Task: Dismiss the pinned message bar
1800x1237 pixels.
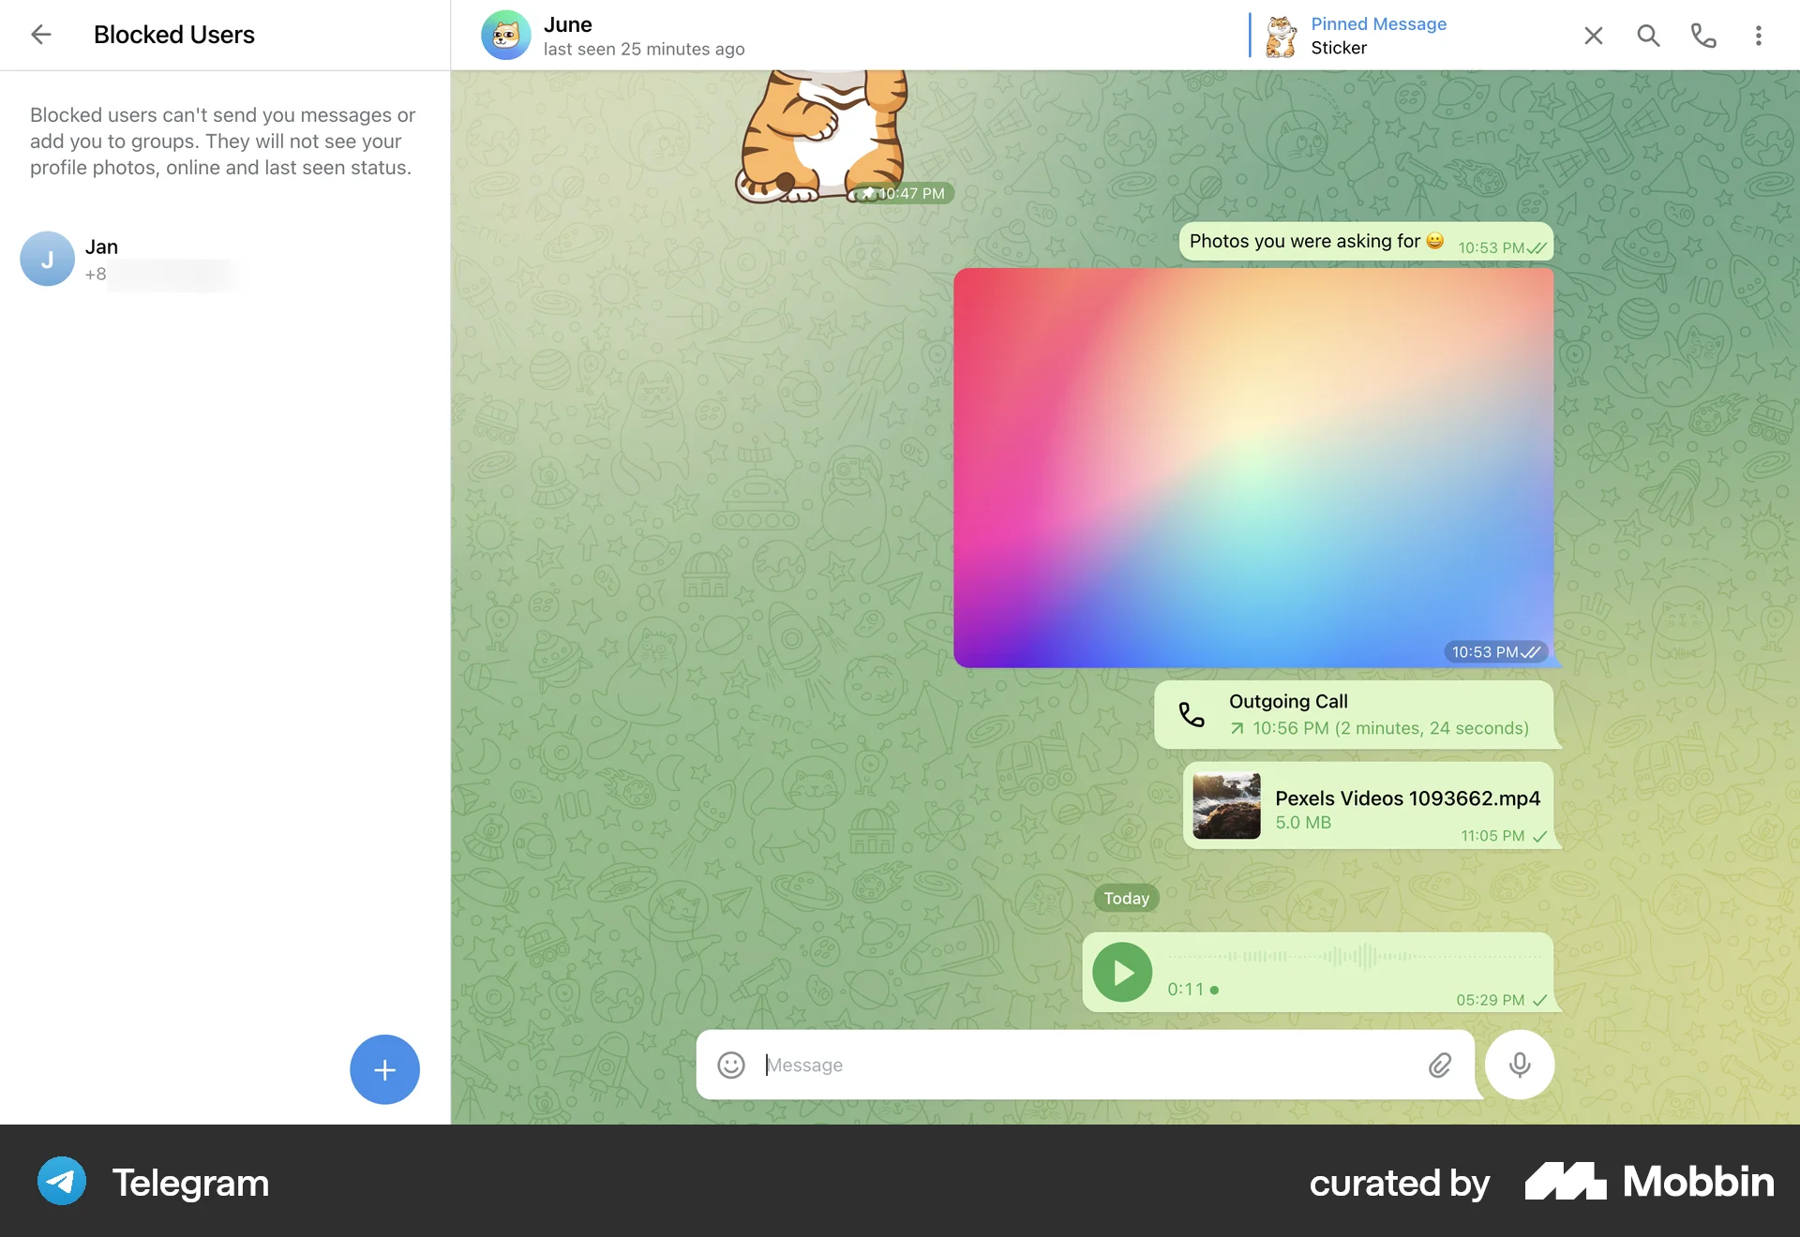Action: click(1593, 35)
